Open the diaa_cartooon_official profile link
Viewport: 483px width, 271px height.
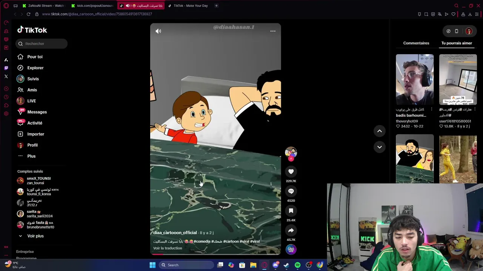tap(175, 233)
